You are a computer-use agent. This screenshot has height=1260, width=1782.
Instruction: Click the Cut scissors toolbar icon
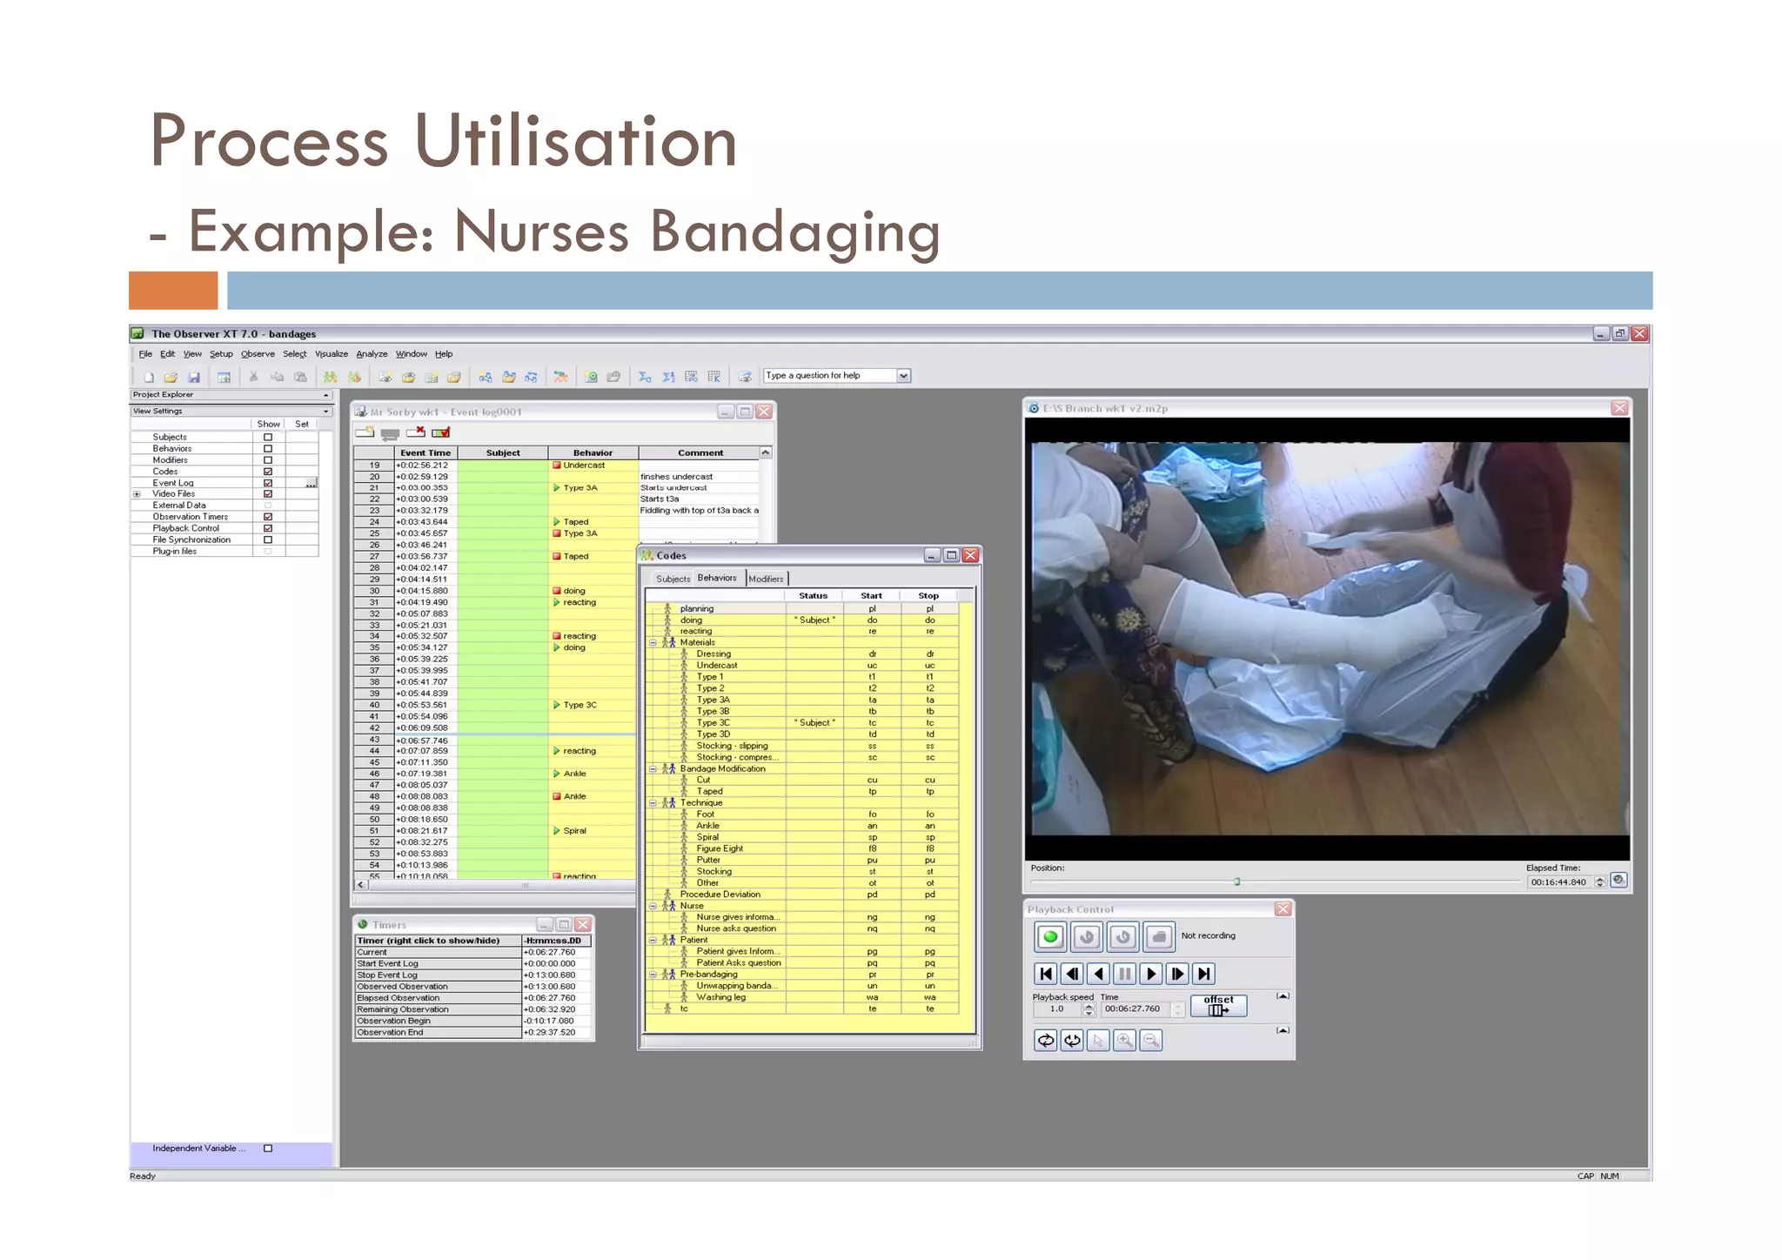[x=253, y=377]
